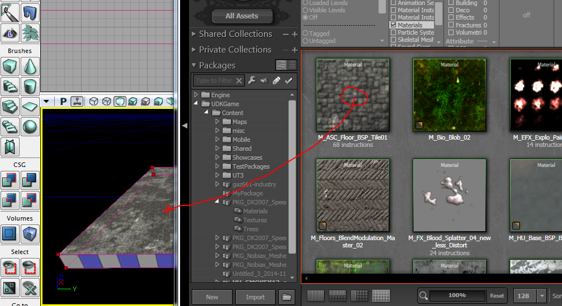This screenshot has height=306, width=562.
Task: Open the package filter wrench options
Action: pos(252,80)
